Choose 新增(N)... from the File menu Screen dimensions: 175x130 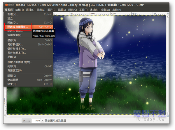coord(13,14)
